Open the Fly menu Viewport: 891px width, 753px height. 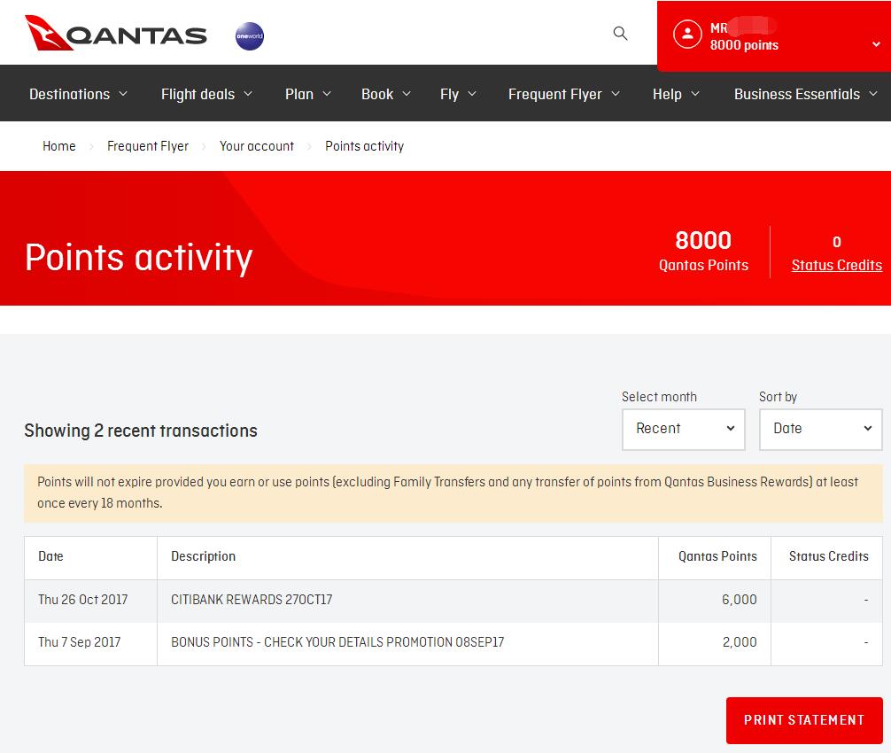click(458, 94)
